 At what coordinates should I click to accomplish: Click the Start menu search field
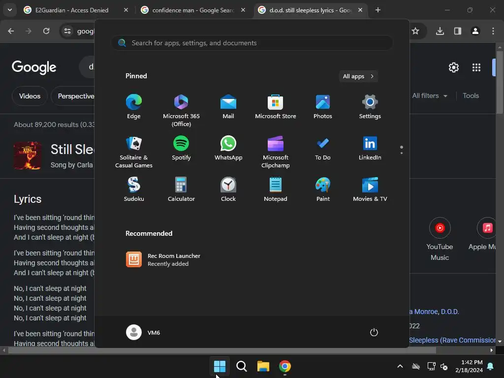click(x=252, y=43)
